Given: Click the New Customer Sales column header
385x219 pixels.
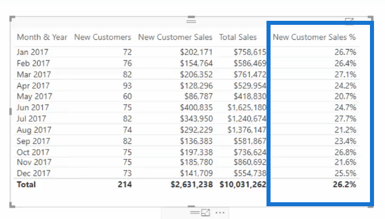Looking at the screenshot, I should (175, 38).
